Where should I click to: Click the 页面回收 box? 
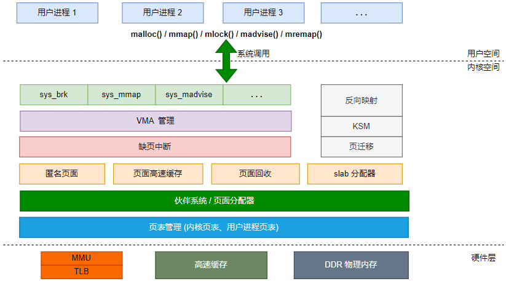pyautogui.click(x=255, y=174)
